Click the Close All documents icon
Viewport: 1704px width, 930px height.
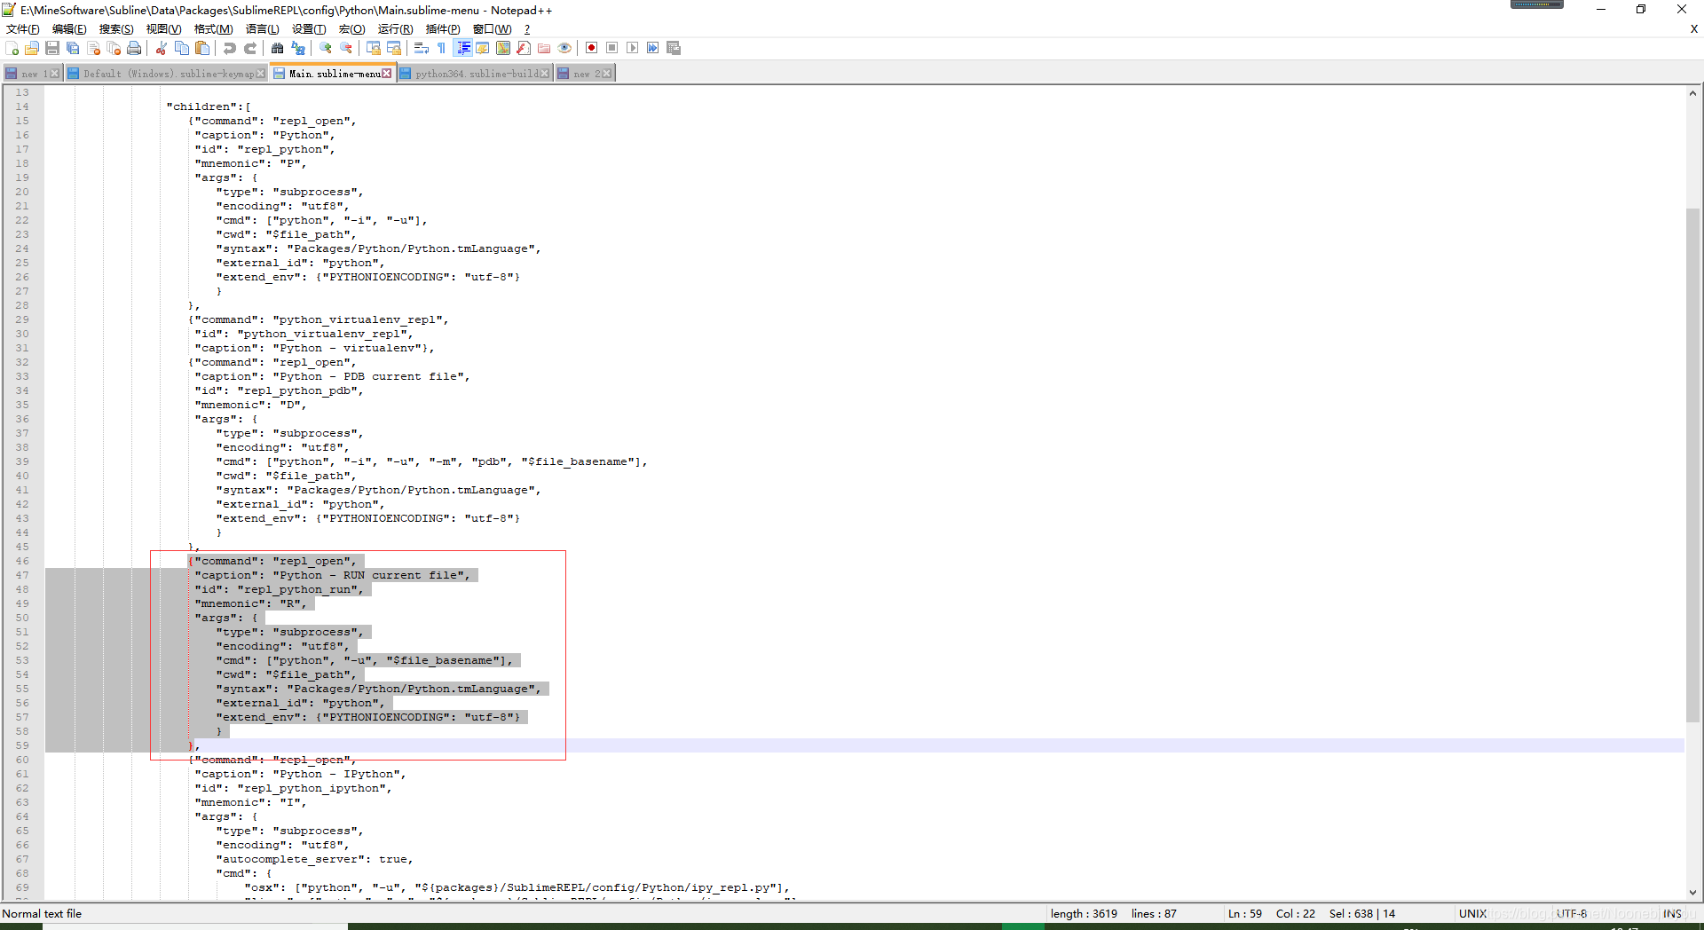114,48
